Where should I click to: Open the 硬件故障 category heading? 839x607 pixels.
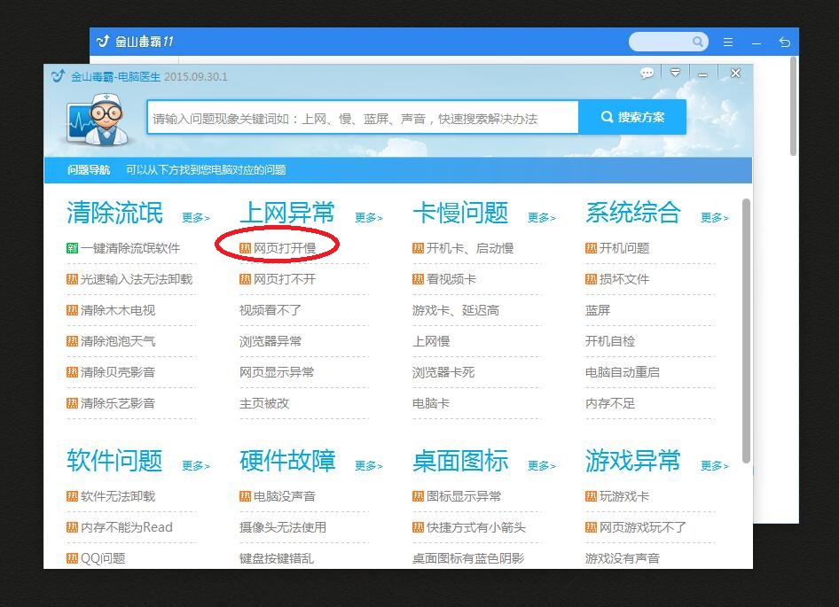click(287, 461)
